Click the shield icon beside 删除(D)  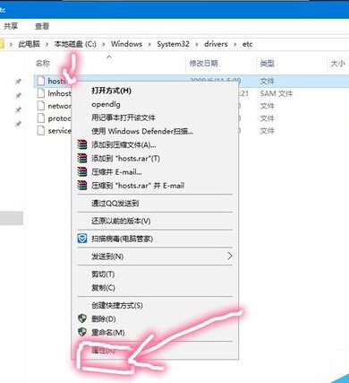click(82, 318)
